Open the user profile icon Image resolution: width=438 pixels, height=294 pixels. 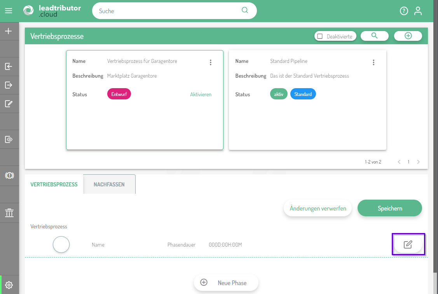(418, 11)
